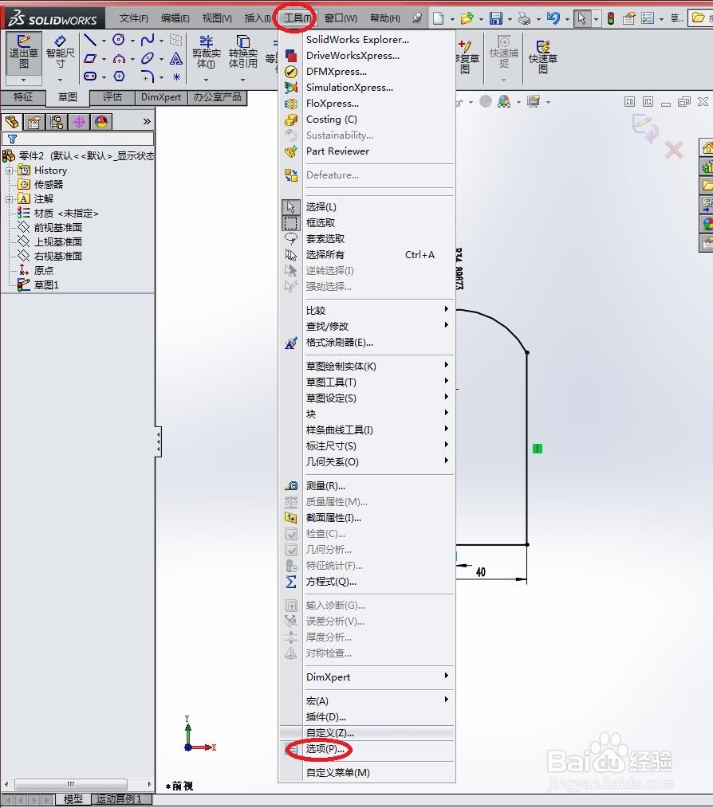The image size is (713, 808).
Task: Click the Convert Entities (转换实体引用) tool
Action: (243, 53)
